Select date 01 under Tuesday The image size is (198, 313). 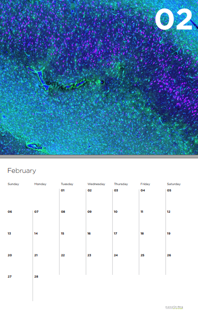coord(63,191)
